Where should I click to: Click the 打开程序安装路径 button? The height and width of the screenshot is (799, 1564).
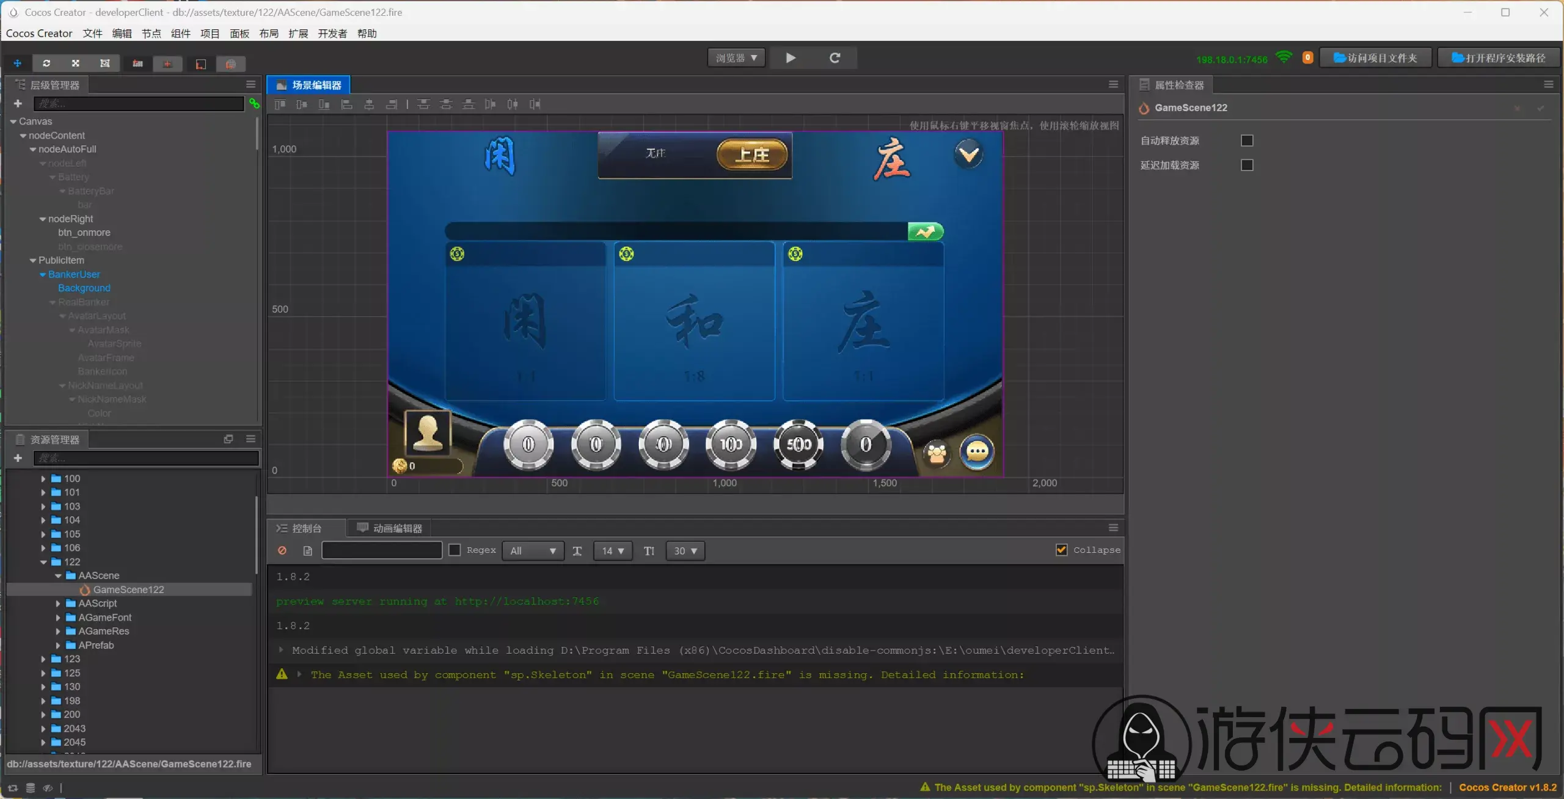1499,58
